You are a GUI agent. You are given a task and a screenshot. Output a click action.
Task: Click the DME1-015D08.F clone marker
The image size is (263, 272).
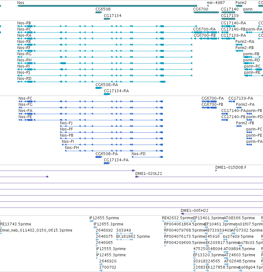pos(216,171)
